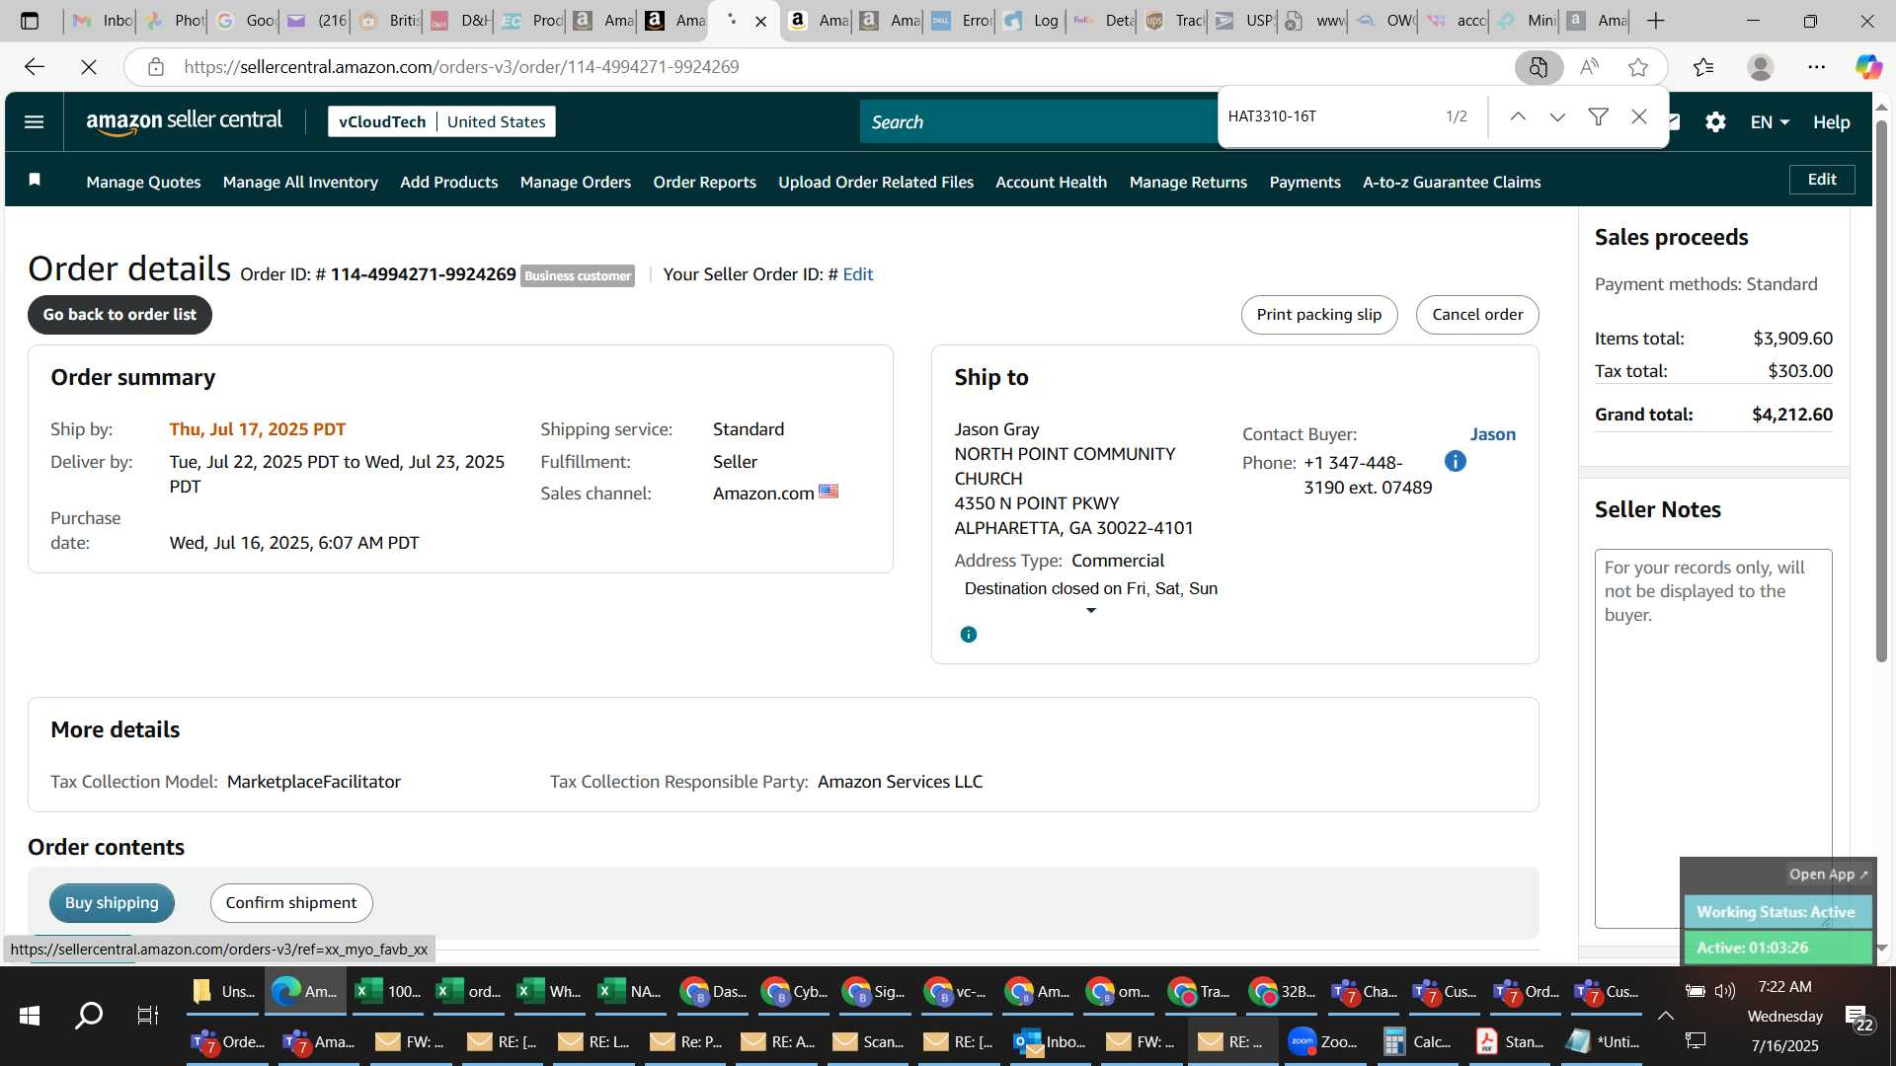Open Task View on taskbar
Screen dimensions: 1896x1066
click(x=147, y=1015)
